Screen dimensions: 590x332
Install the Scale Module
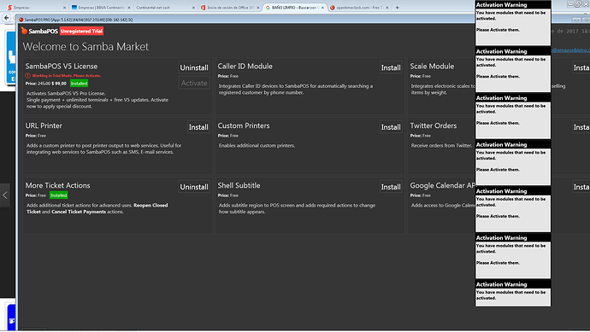[581, 67]
